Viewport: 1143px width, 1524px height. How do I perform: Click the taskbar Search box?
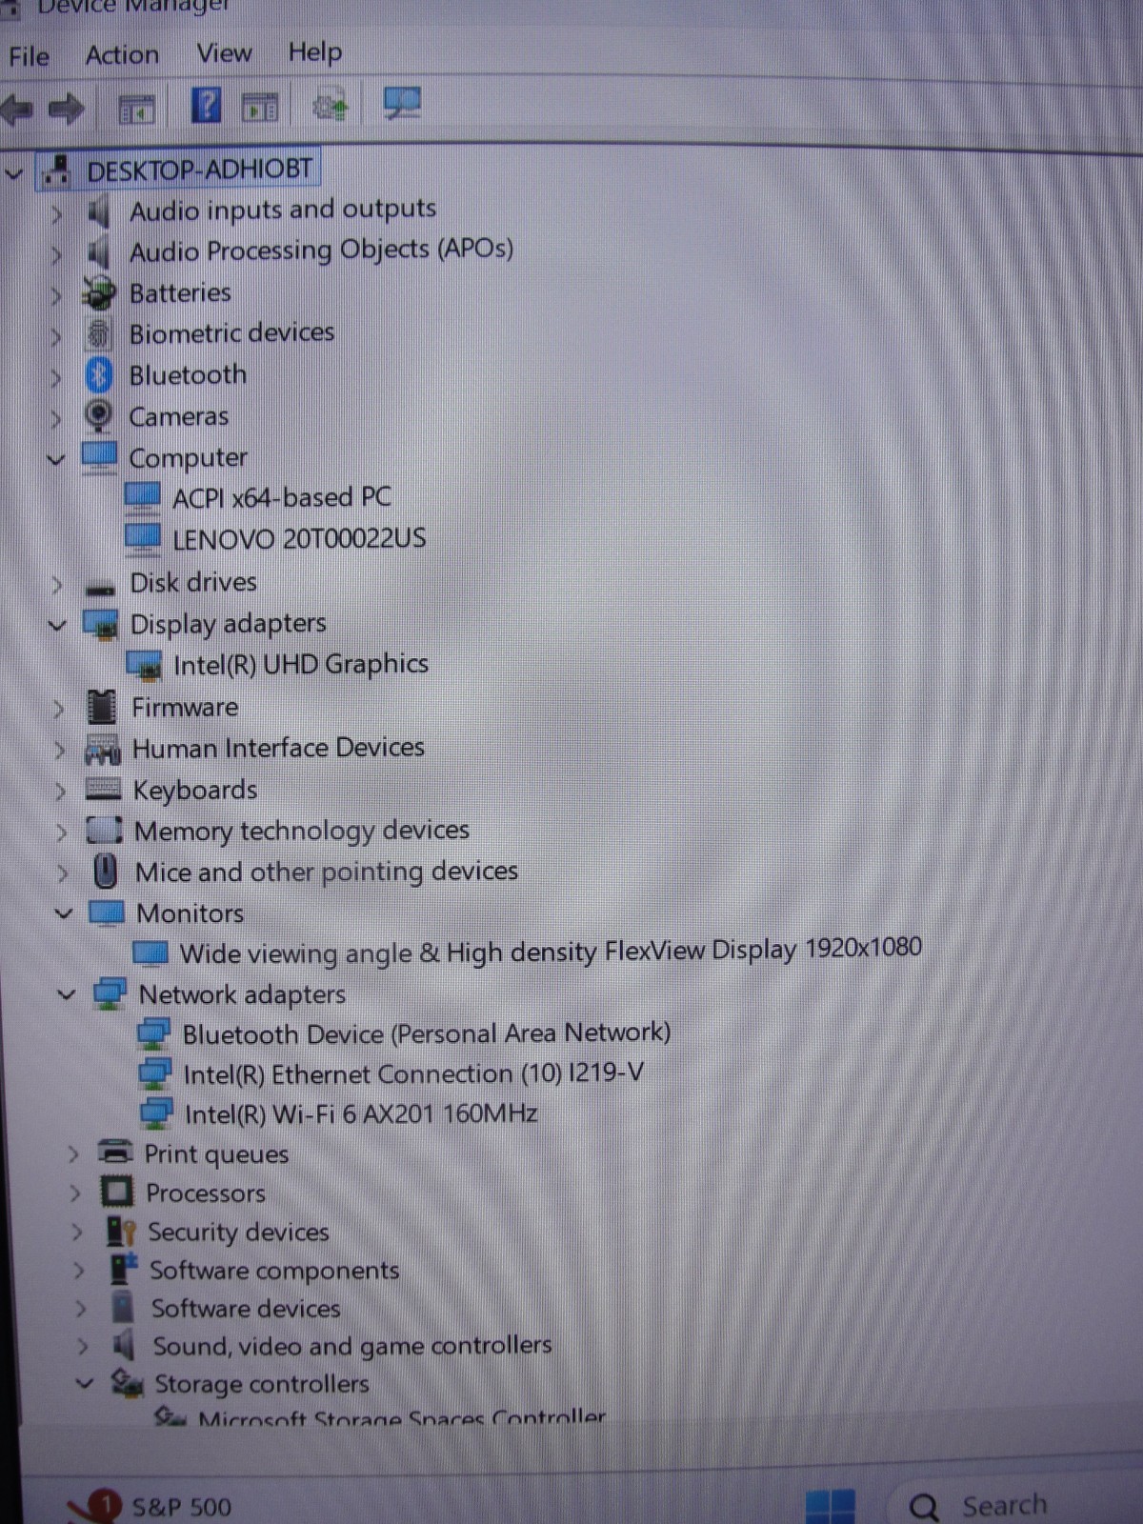coord(1015,1505)
